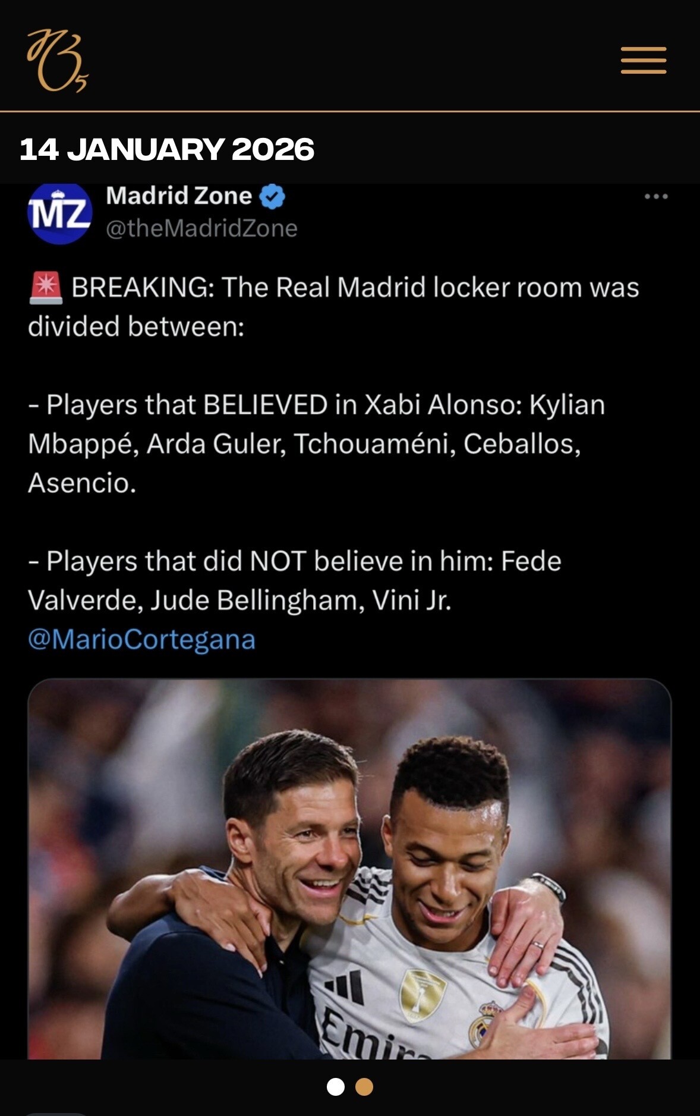Click the Adidas logo on the jersey
This screenshot has width=700, height=1116.
346,987
